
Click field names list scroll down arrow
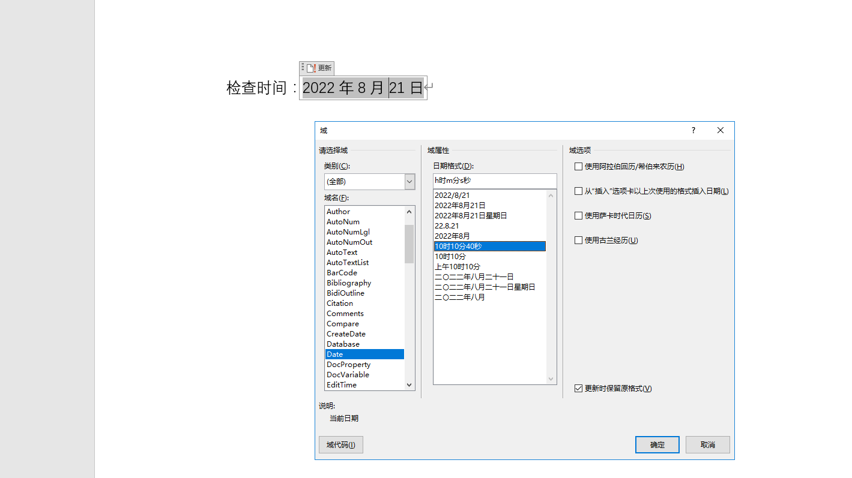(409, 385)
